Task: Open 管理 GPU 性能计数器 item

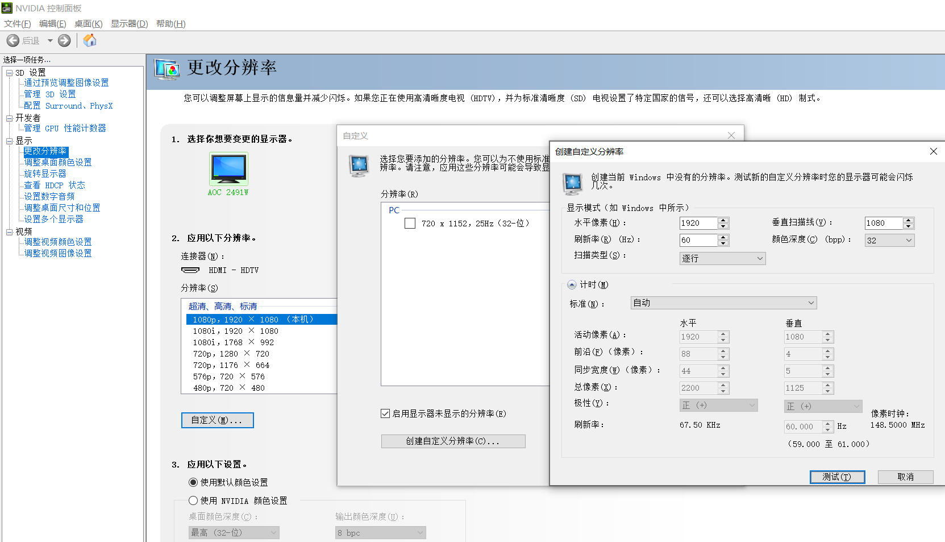Action: (x=65, y=129)
